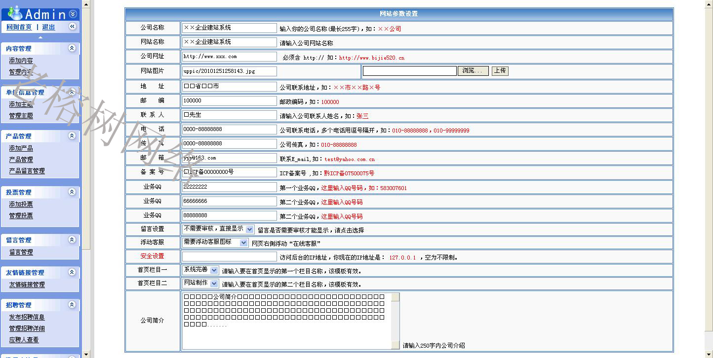713x358 pixels.
Task: Focus the 网站图片 path field
Action: pos(229,71)
